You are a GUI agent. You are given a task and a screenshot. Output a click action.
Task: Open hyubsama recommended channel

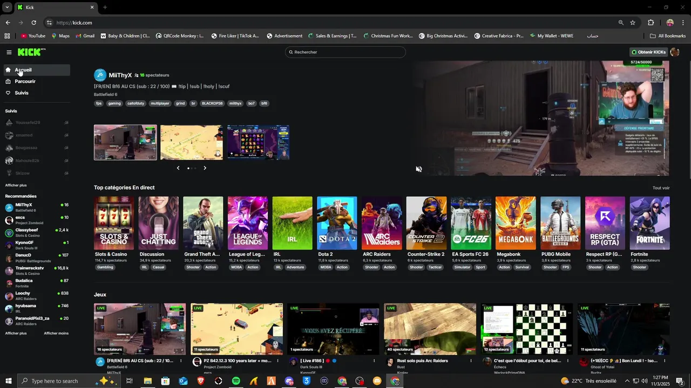[x=37, y=308]
